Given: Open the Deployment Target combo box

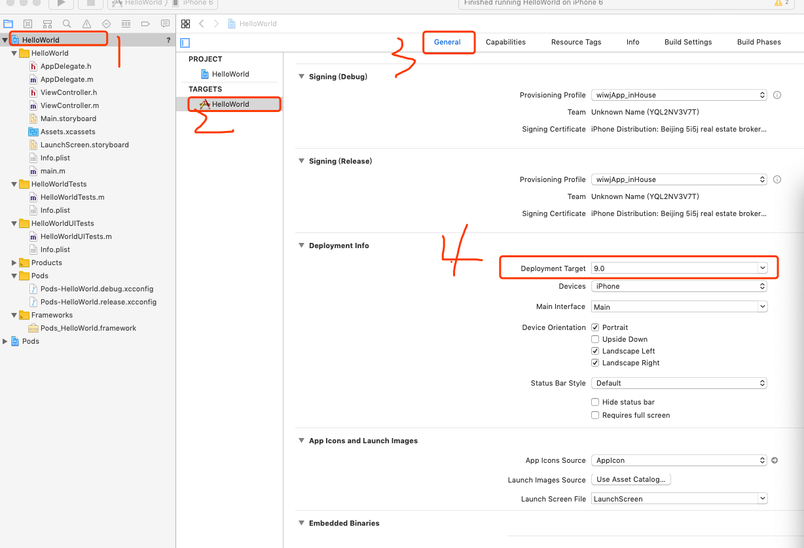Looking at the screenshot, I should [679, 268].
